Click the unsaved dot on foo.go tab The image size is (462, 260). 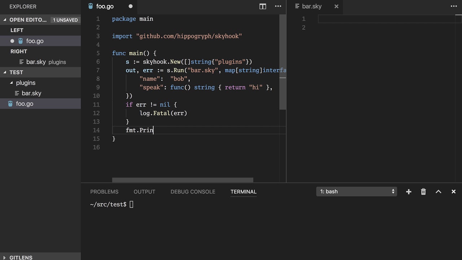click(x=131, y=6)
